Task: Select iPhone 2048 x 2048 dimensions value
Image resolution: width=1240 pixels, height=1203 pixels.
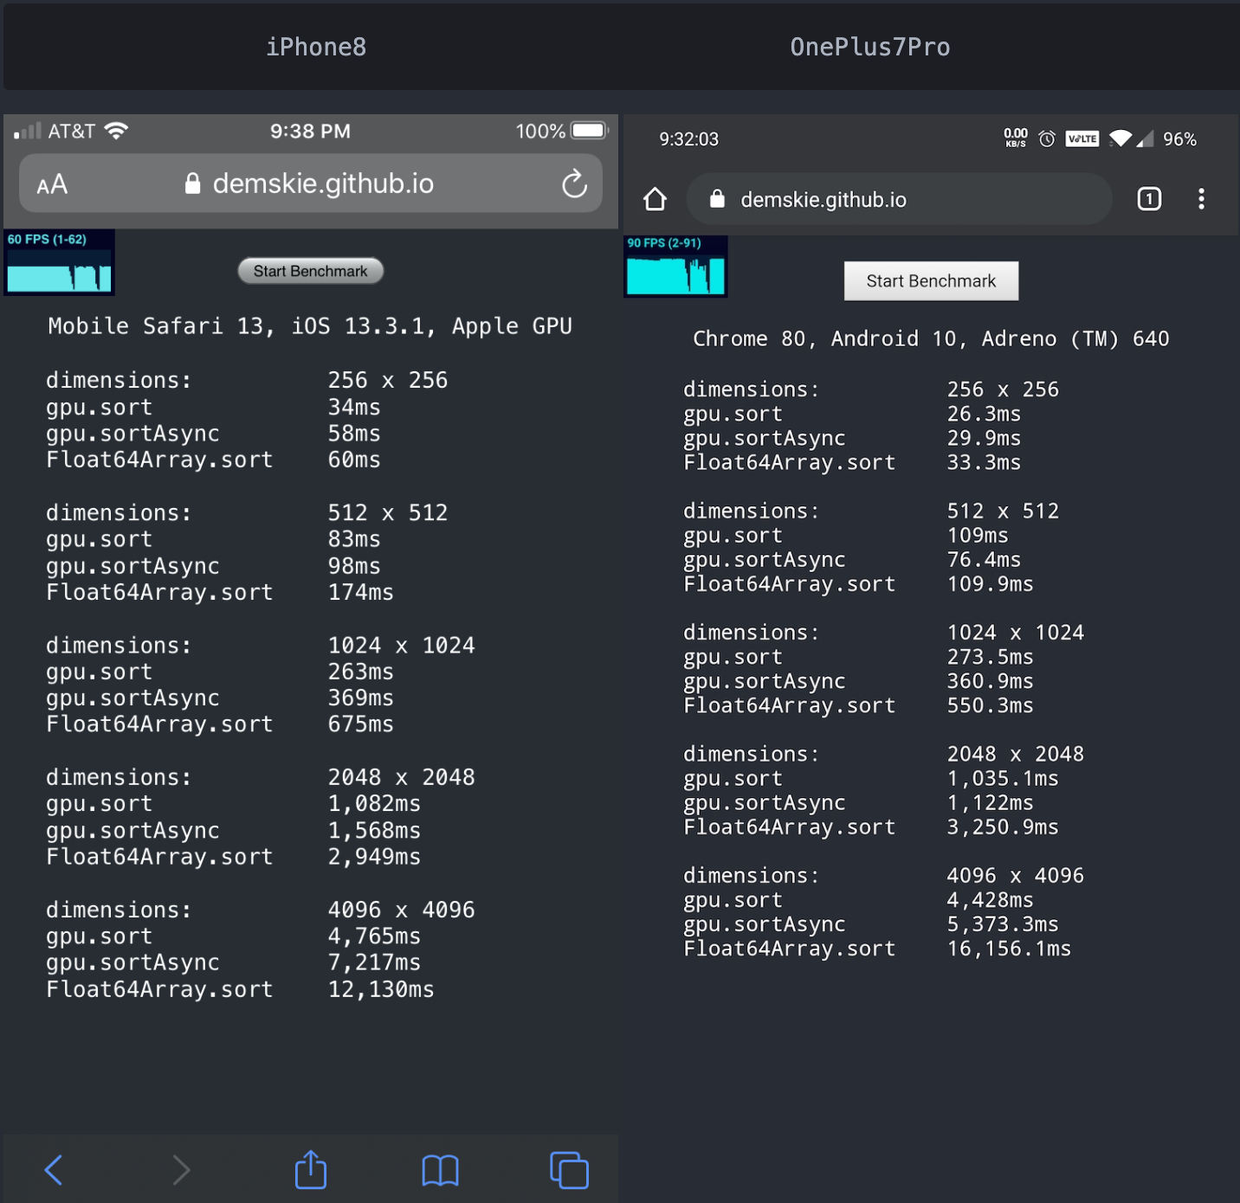Action: [401, 777]
